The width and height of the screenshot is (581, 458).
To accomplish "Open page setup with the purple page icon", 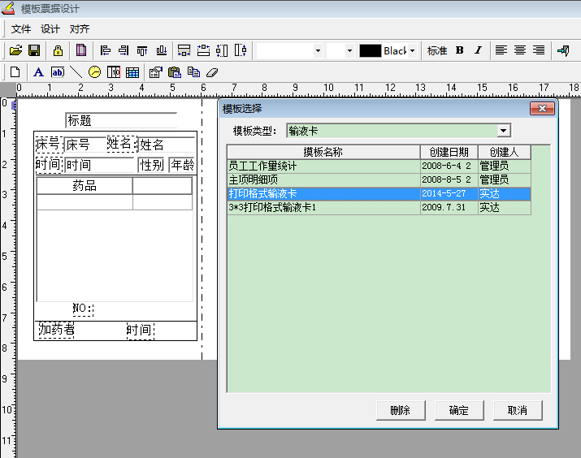I will [81, 50].
